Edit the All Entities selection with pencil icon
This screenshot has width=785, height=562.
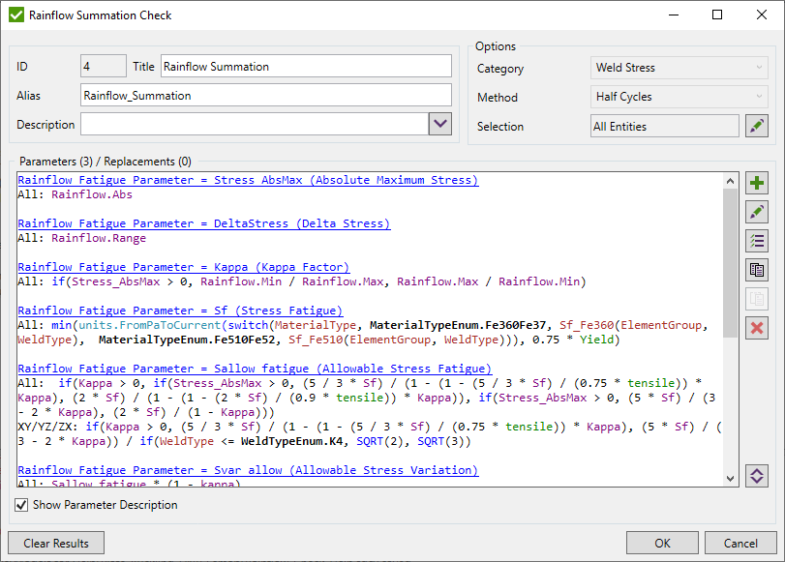point(757,126)
